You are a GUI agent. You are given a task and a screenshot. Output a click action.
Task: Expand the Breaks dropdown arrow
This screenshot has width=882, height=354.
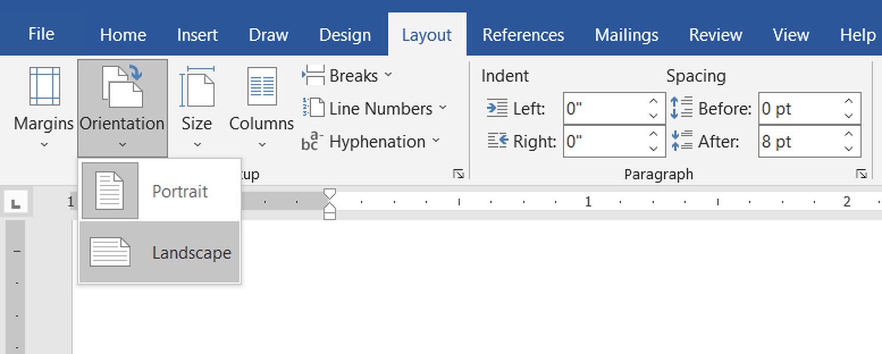coord(388,75)
